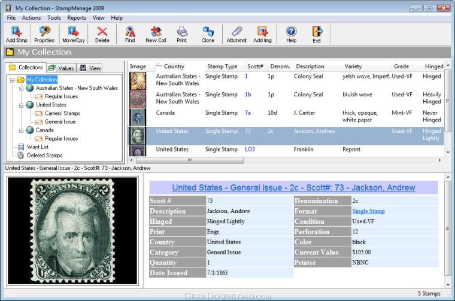This screenshot has height=301, width=455.
Task: Click globe icon beside Australian States
Action: pyautogui.click(x=30, y=88)
